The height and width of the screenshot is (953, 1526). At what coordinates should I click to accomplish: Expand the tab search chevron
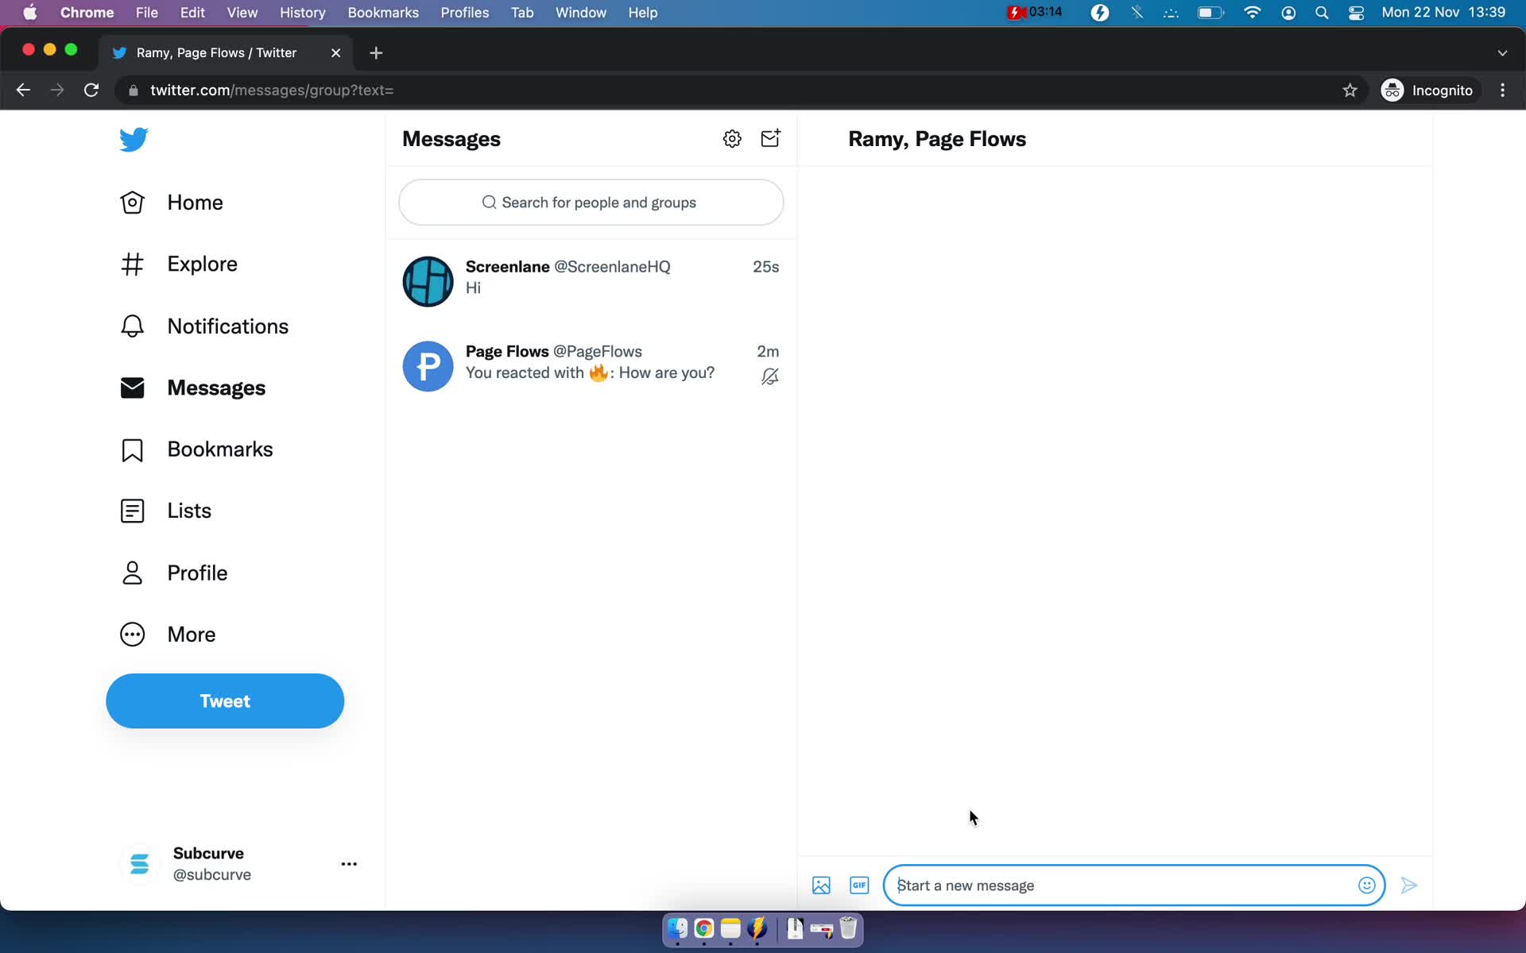click(x=1502, y=52)
